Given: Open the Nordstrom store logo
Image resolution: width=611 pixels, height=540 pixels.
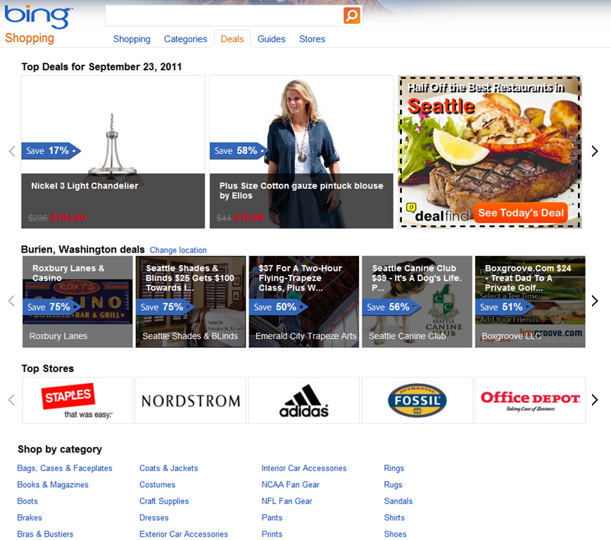Looking at the screenshot, I should tap(191, 400).
